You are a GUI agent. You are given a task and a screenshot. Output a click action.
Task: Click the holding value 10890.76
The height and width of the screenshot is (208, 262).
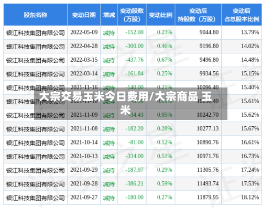point(208,143)
